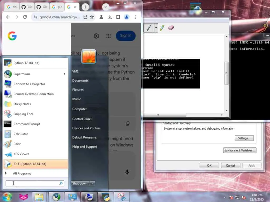The height and width of the screenshot is (202, 270).
Task: Click OK in System Properties
Action: (209, 165)
